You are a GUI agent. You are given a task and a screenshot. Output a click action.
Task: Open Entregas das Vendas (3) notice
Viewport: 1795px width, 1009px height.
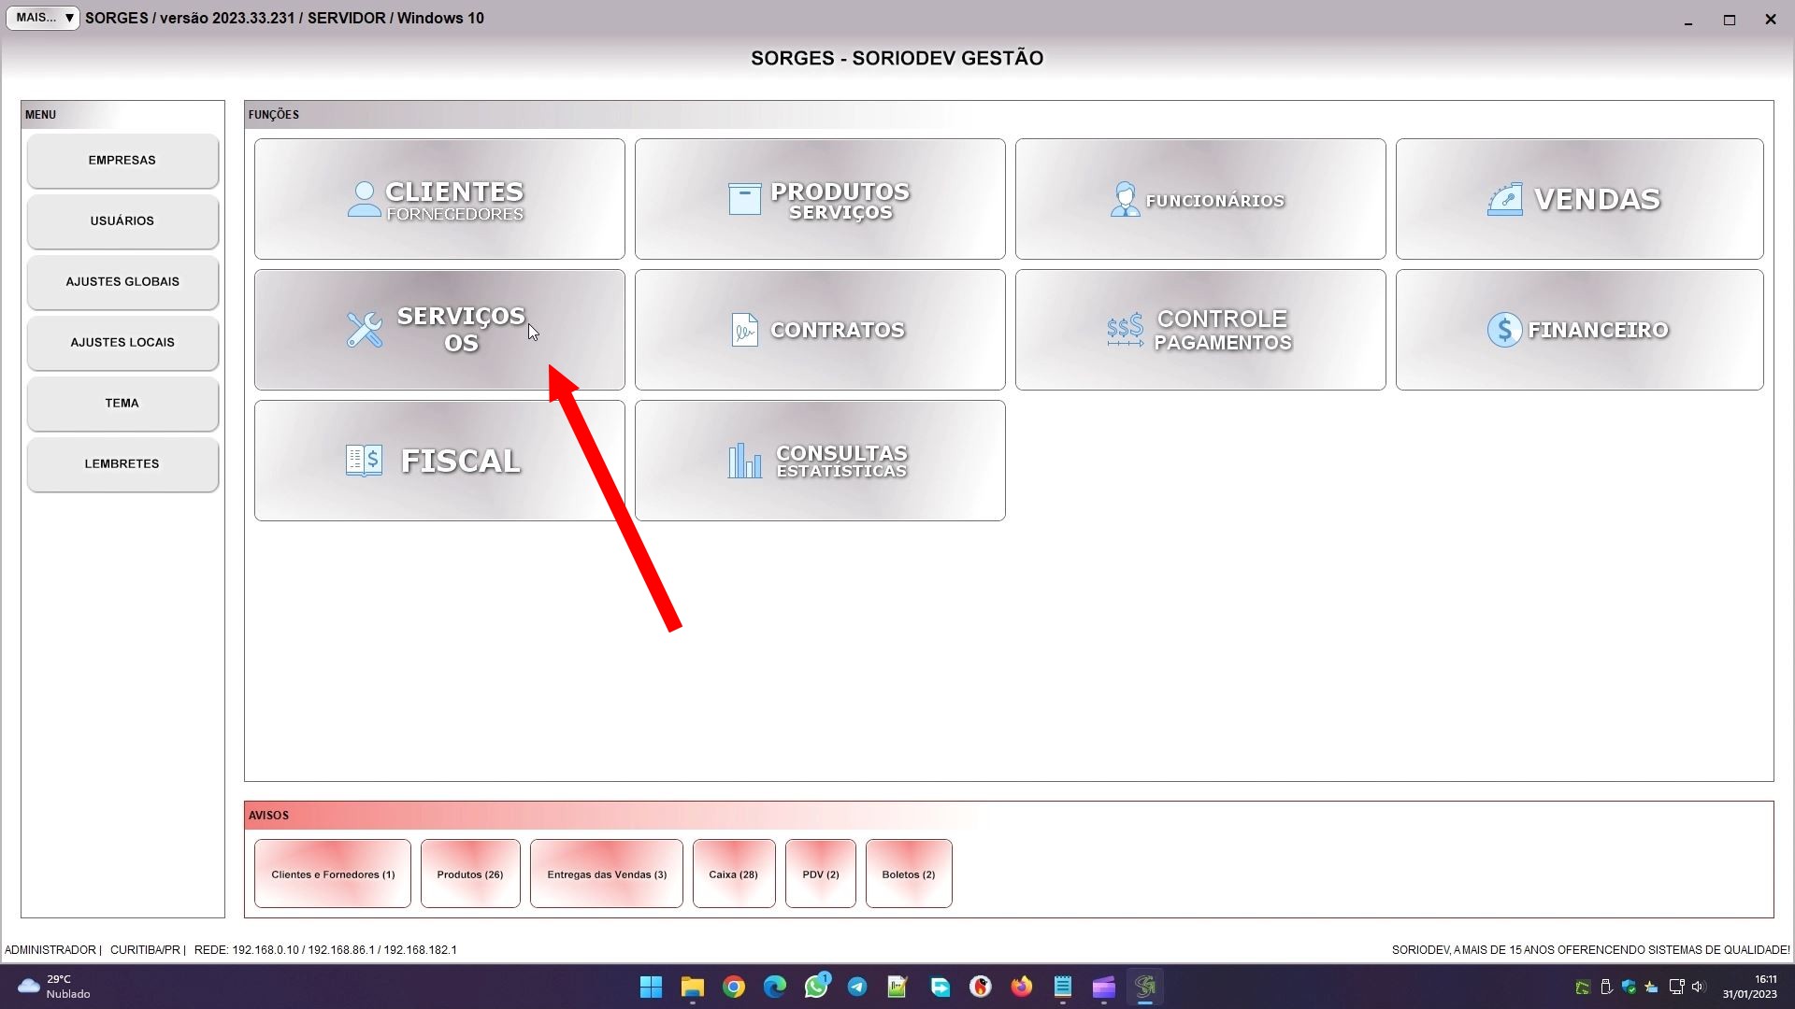coord(607,874)
